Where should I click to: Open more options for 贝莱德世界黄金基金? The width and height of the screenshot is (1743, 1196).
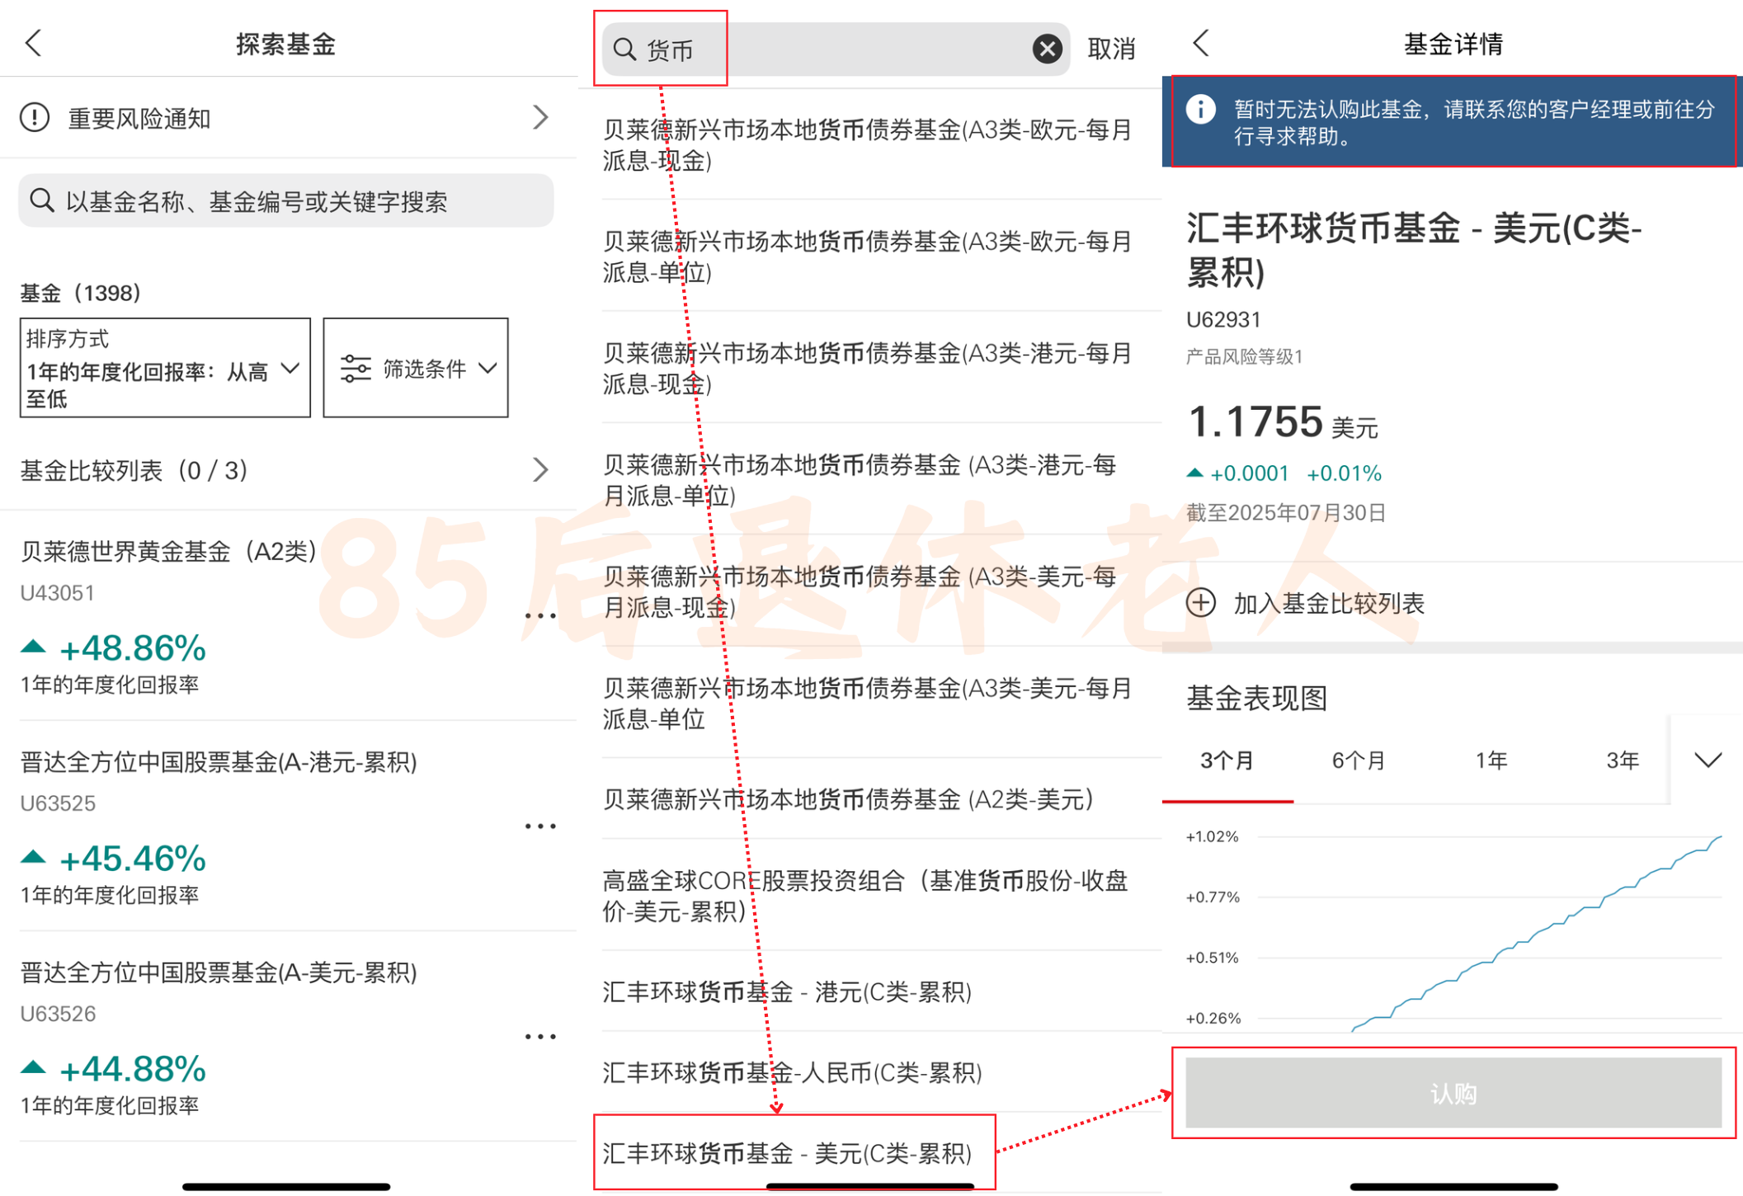pyautogui.click(x=540, y=615)
